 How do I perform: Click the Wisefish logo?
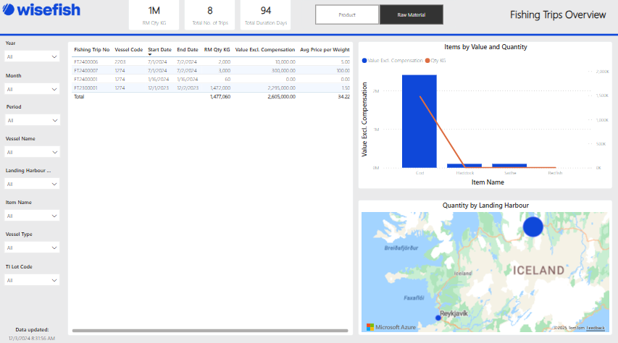click(42, 12)
